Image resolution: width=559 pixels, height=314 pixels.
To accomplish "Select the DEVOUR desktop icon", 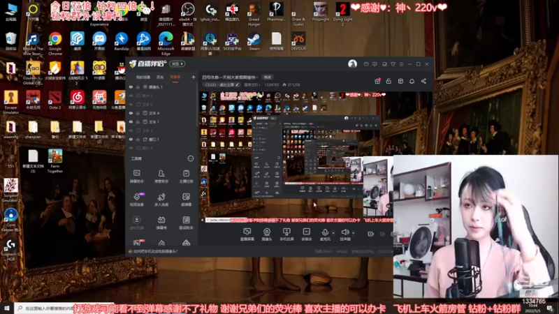I will point(298,41).
